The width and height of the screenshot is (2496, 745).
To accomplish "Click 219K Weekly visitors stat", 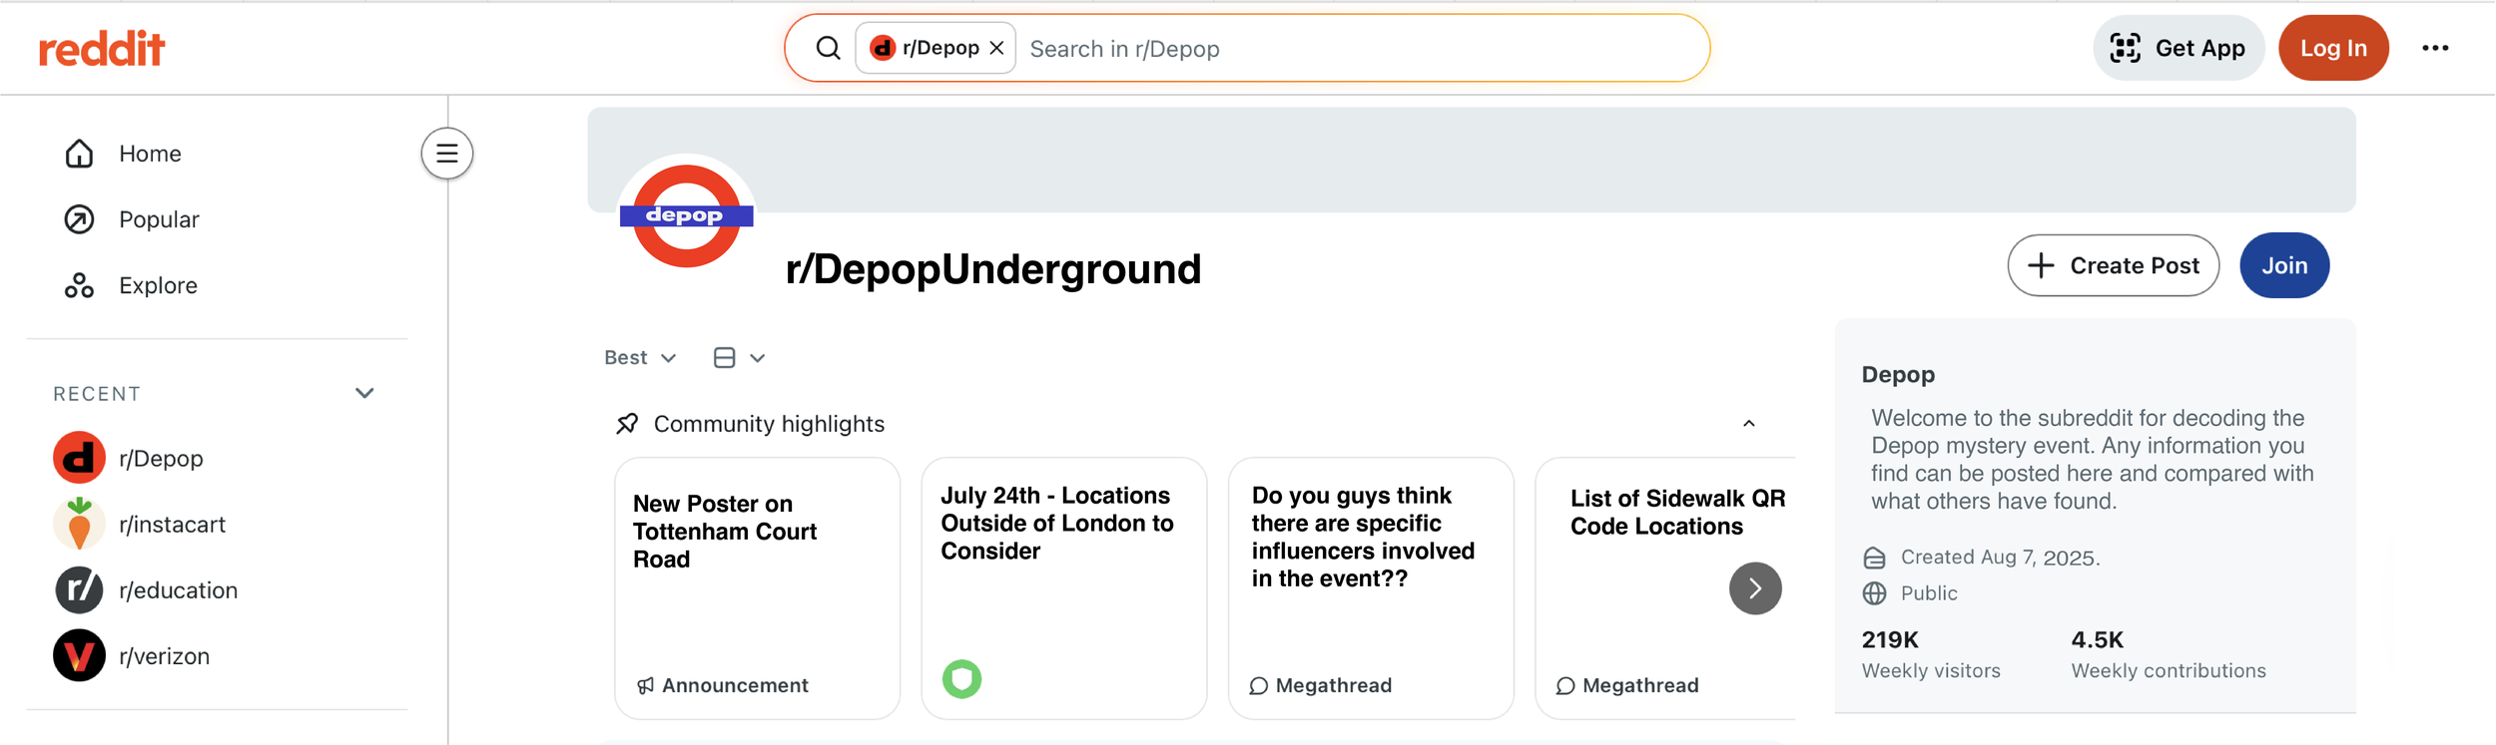I will click(1931, 654).
